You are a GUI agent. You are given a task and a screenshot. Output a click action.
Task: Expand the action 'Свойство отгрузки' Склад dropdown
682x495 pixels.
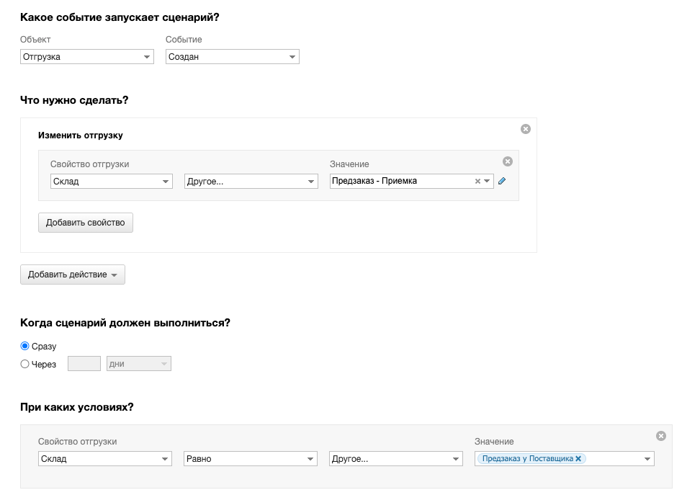(111, 182)
